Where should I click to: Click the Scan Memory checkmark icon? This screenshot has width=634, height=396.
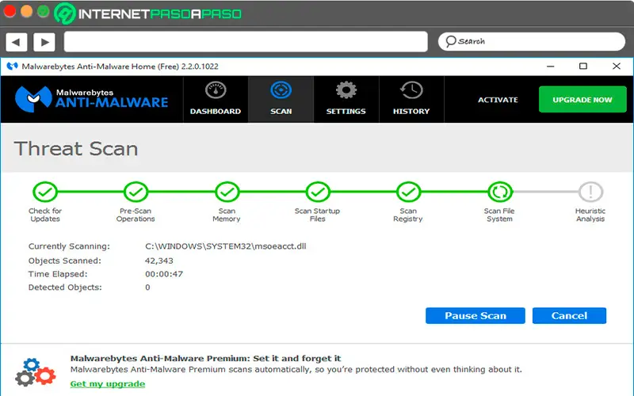pyautogui.click(x=227, y=192)
